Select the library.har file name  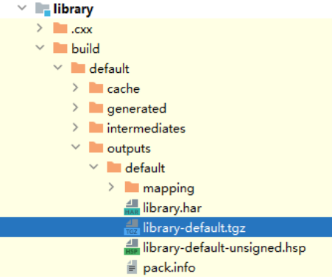point(172,208)
